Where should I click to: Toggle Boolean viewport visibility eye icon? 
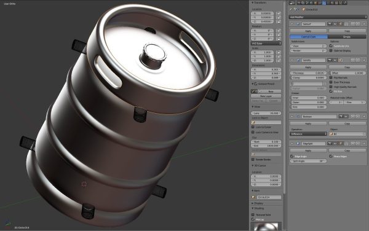[346, 116]
